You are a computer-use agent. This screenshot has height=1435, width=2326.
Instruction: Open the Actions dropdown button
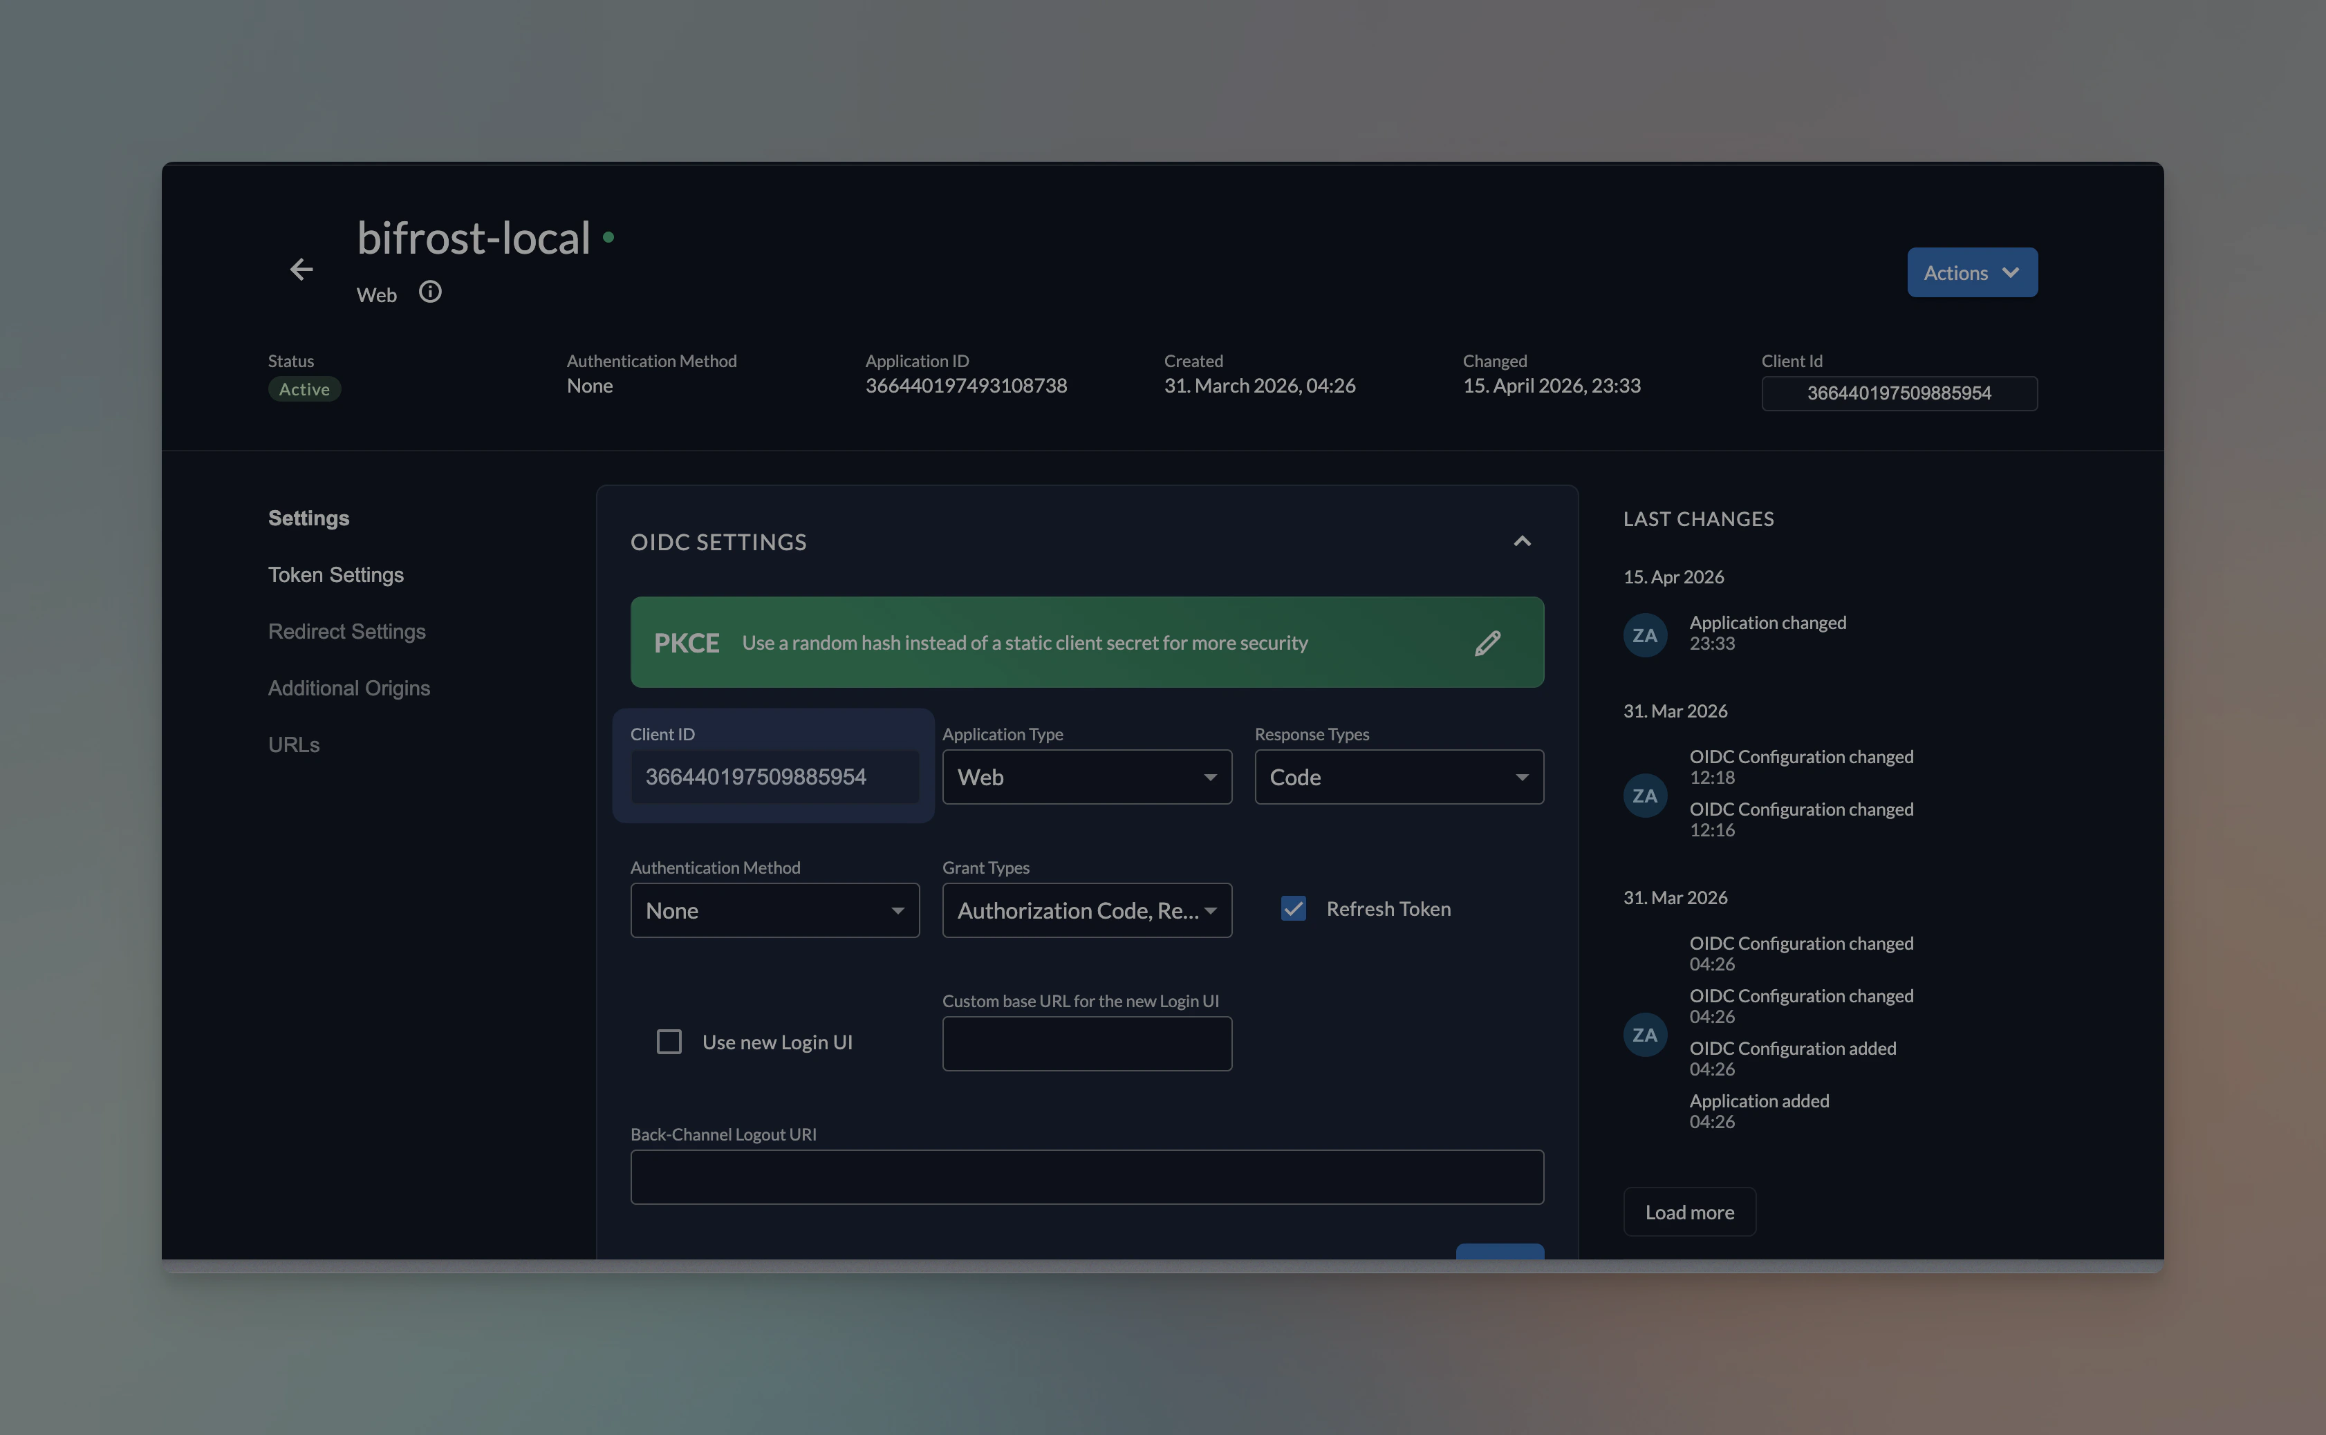coord(1972,272)
